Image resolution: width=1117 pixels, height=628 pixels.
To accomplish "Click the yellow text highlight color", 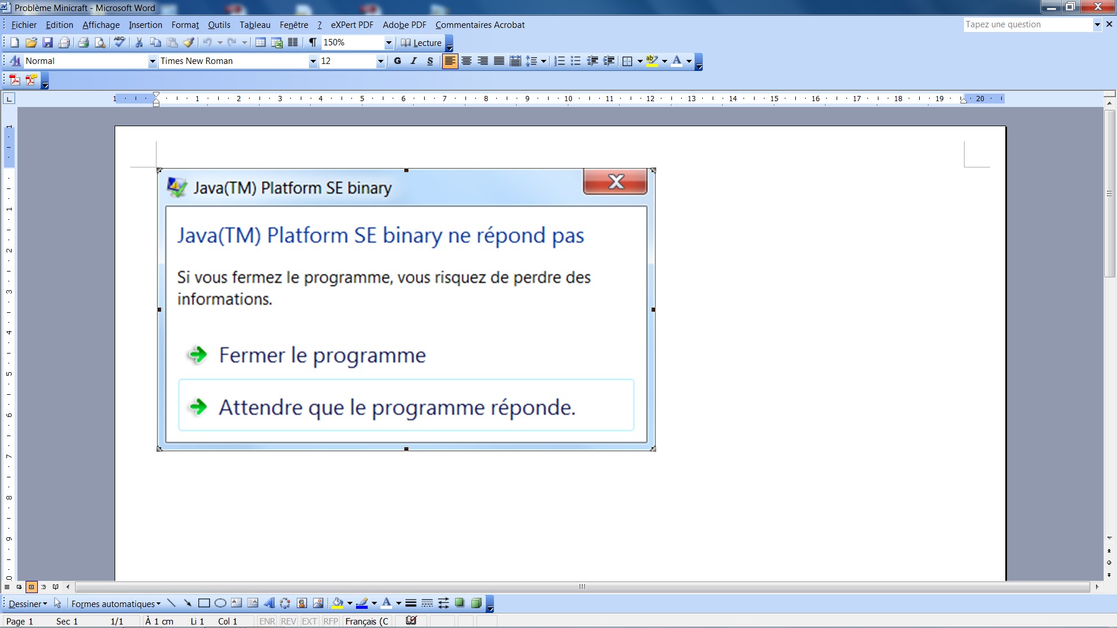I will pos(652,61).
